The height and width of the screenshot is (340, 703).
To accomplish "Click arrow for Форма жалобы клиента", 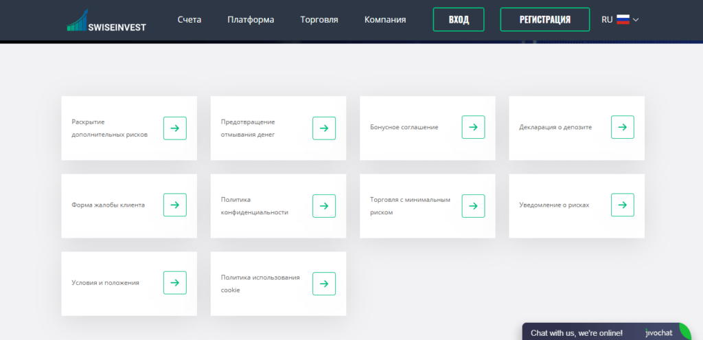I will pos(175,205).
